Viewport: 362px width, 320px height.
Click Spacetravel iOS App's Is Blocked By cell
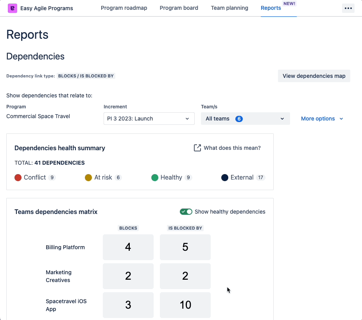(185, 305)
